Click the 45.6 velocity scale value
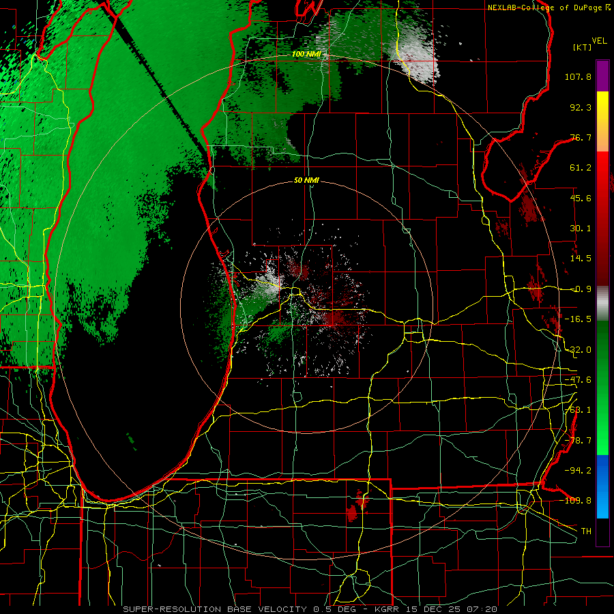This screenshot has width=614, height=614. tap(581, 198)
